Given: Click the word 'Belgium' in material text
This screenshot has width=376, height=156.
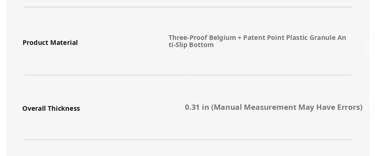Looking at the screenshot, I should 222,37.
